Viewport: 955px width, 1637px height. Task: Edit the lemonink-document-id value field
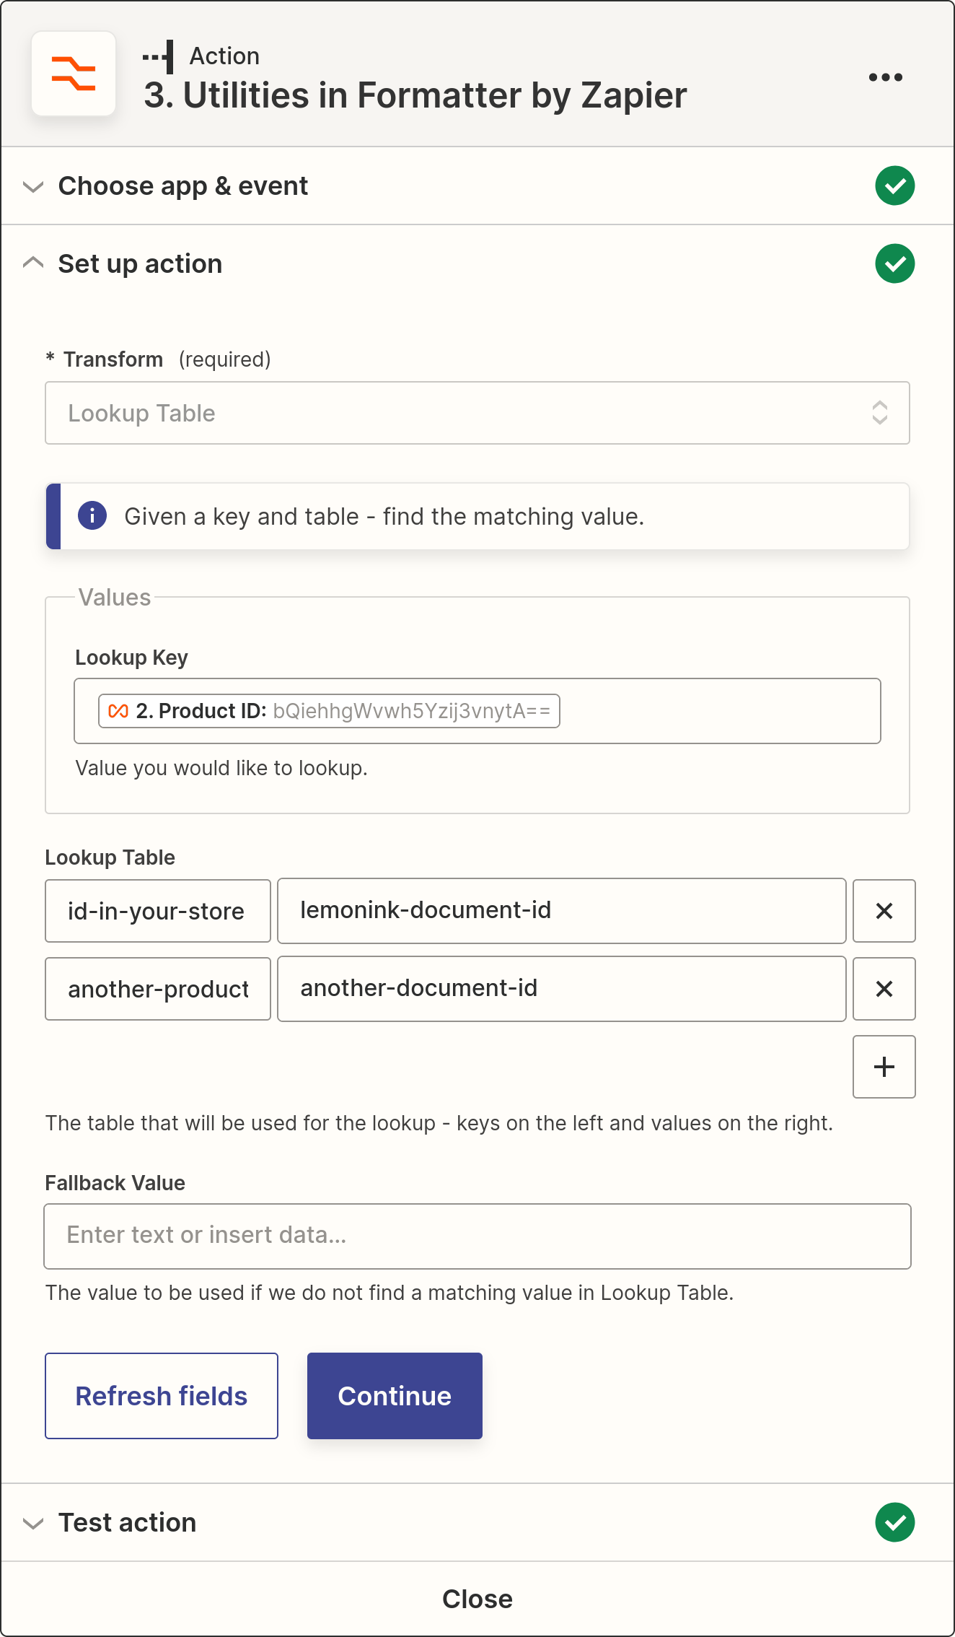pyautogui.click(x=561, y=911)
